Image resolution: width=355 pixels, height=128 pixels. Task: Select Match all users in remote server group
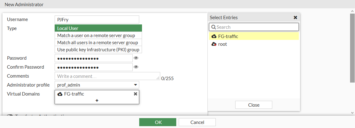pyautogui.click(x=98, y=43)
